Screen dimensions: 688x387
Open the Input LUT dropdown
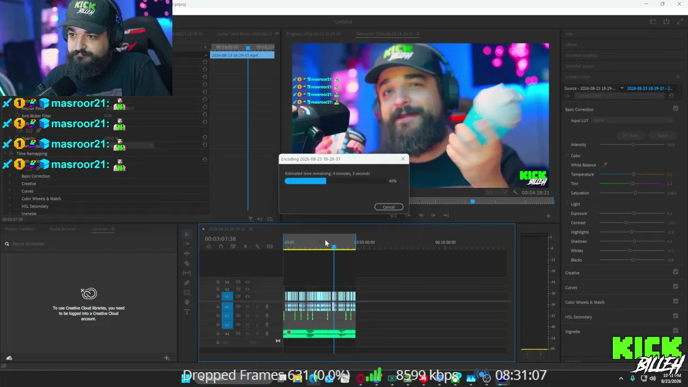pyautogui.click(x=633, y=120)
